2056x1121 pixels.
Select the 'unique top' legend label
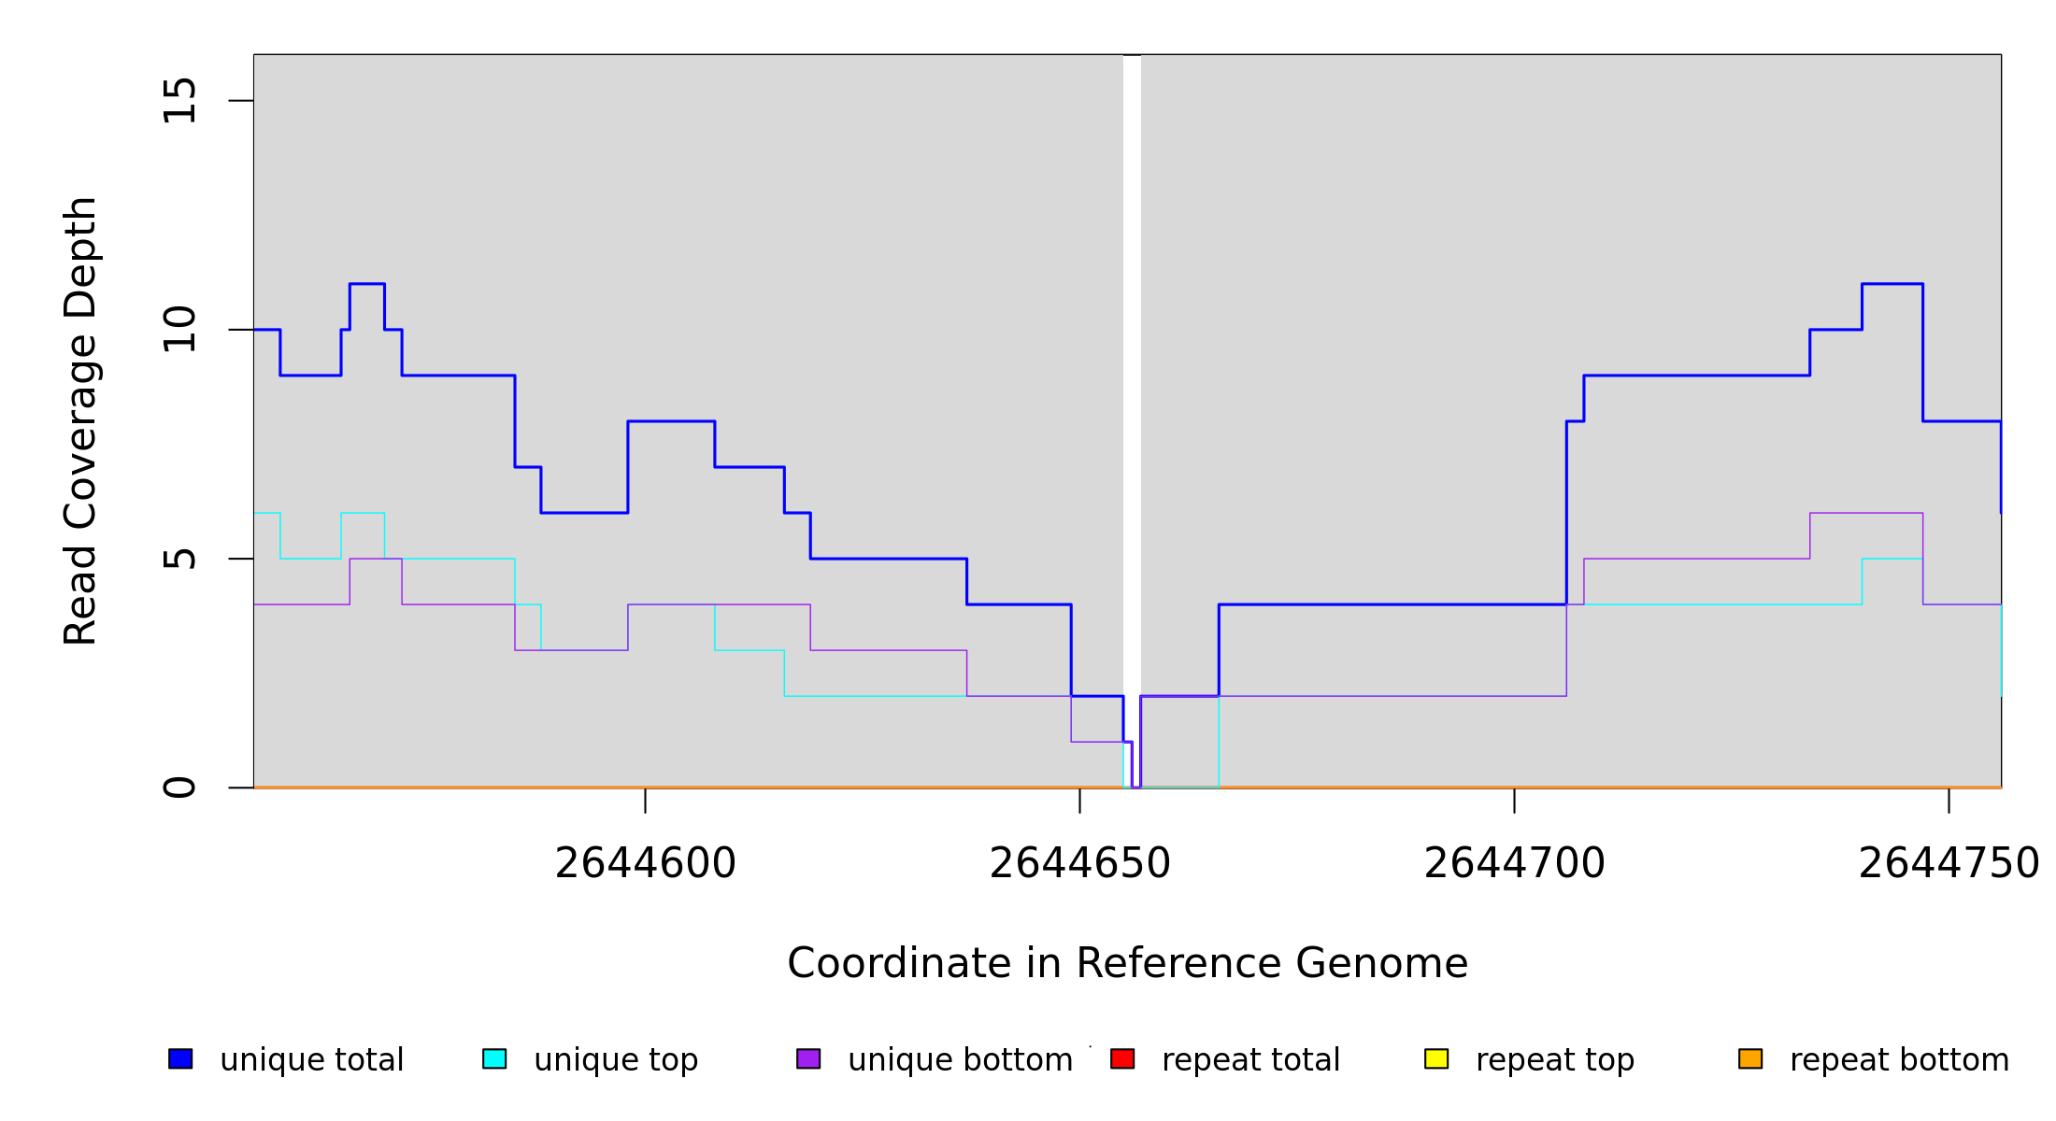pyautogui.click(x=616, y=1060)
